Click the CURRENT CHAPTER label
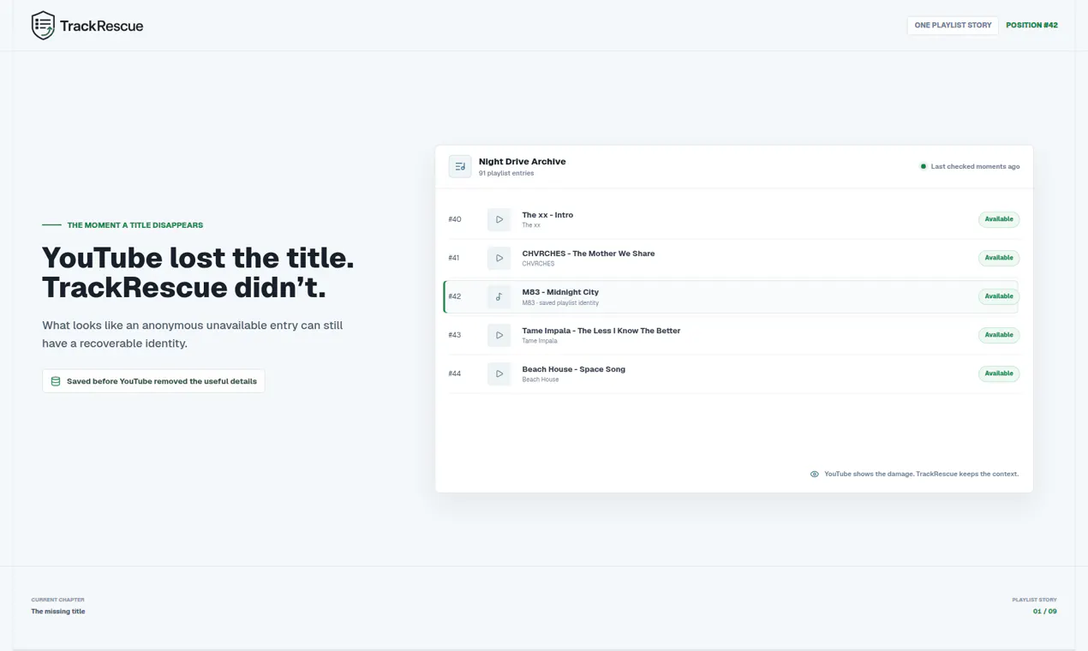This screenshot has height=651, width=1088. coord(58,600)
